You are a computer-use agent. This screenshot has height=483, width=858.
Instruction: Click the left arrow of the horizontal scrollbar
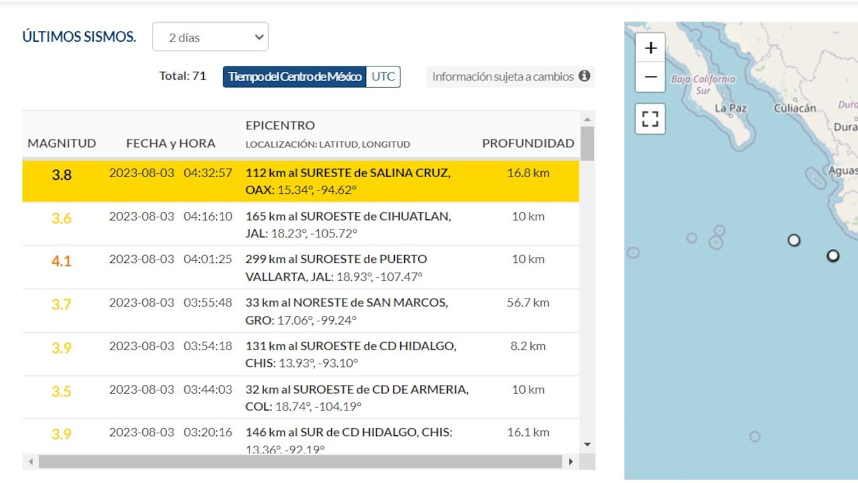click(x=30, y=462)
